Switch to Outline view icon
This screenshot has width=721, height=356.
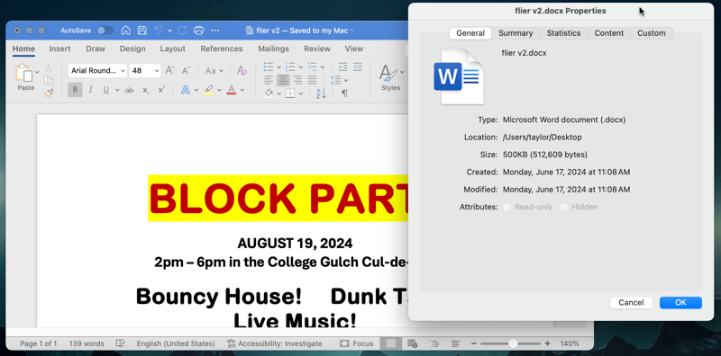434,343
